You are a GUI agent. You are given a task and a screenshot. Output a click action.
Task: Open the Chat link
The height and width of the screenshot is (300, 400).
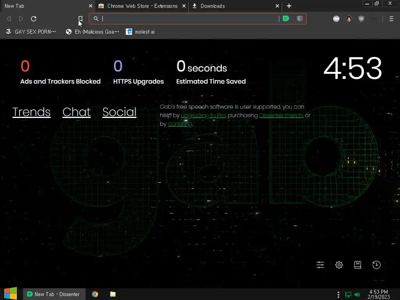pyautogui.click(x=77, y=112)
